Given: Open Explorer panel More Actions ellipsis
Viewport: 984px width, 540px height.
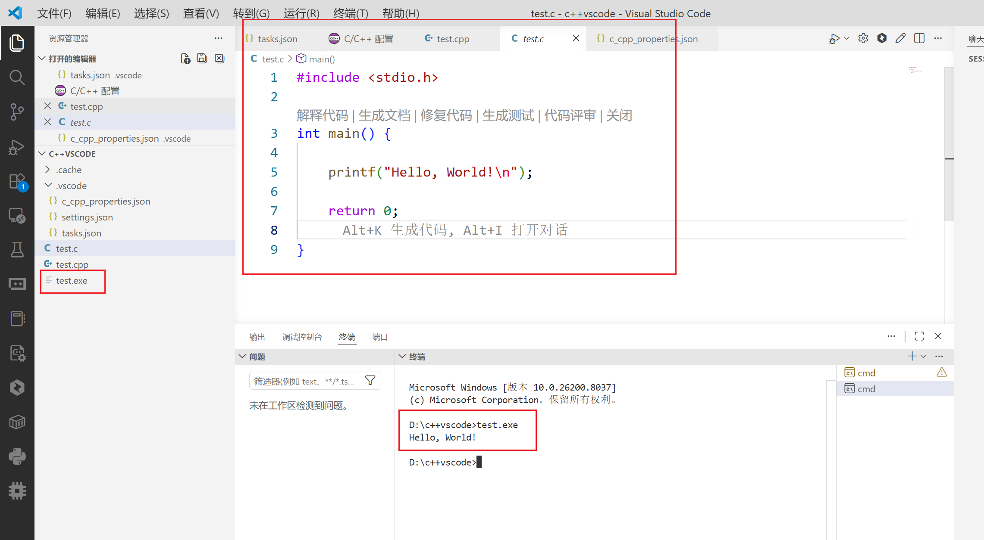Looking at the screenshot, I should pyautogui.click(x=219, y=38).
